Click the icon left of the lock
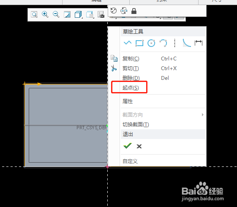Screen dimensions: 237x207 tap(124, 11)
